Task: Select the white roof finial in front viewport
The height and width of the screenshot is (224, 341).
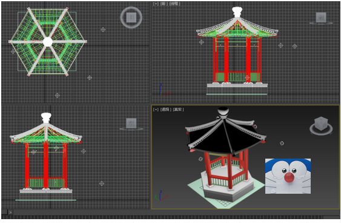Action: click(x=237, y=12)
